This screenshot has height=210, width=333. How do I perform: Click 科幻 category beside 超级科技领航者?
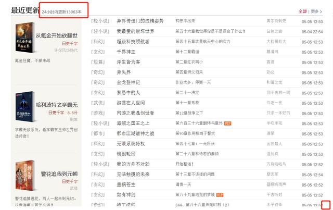pyautogui.click(x=98, y=42)
